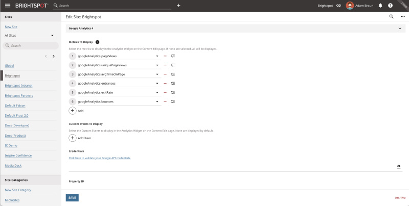
Task: Click the list icon on the exitRate row
Action: click(x=173, y=92)
